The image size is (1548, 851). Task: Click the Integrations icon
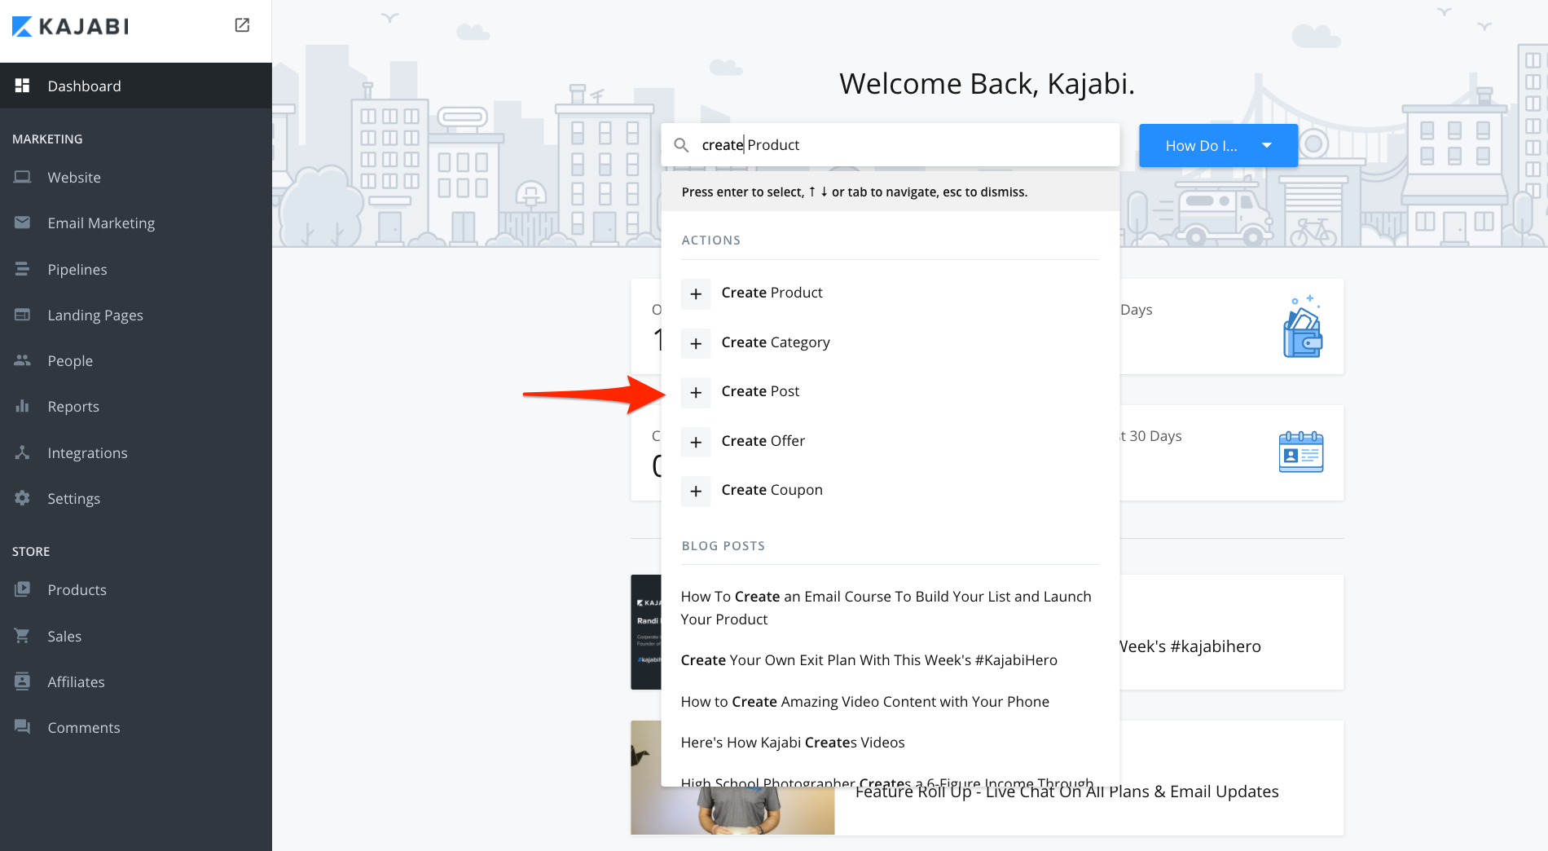(x=22, y=452)
